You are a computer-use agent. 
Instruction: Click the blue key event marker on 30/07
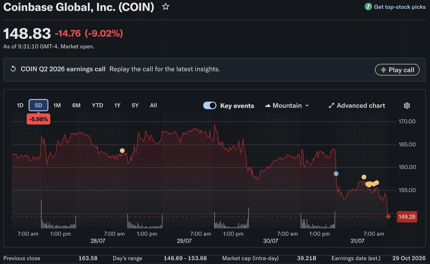(336, 173)
